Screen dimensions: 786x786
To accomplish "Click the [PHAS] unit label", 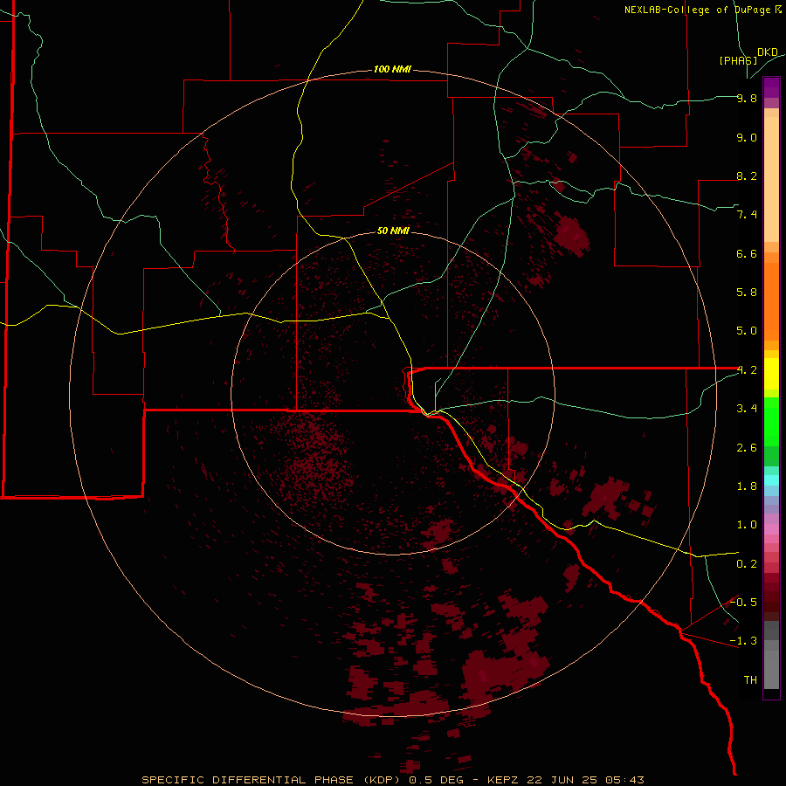I will point(738,60).
